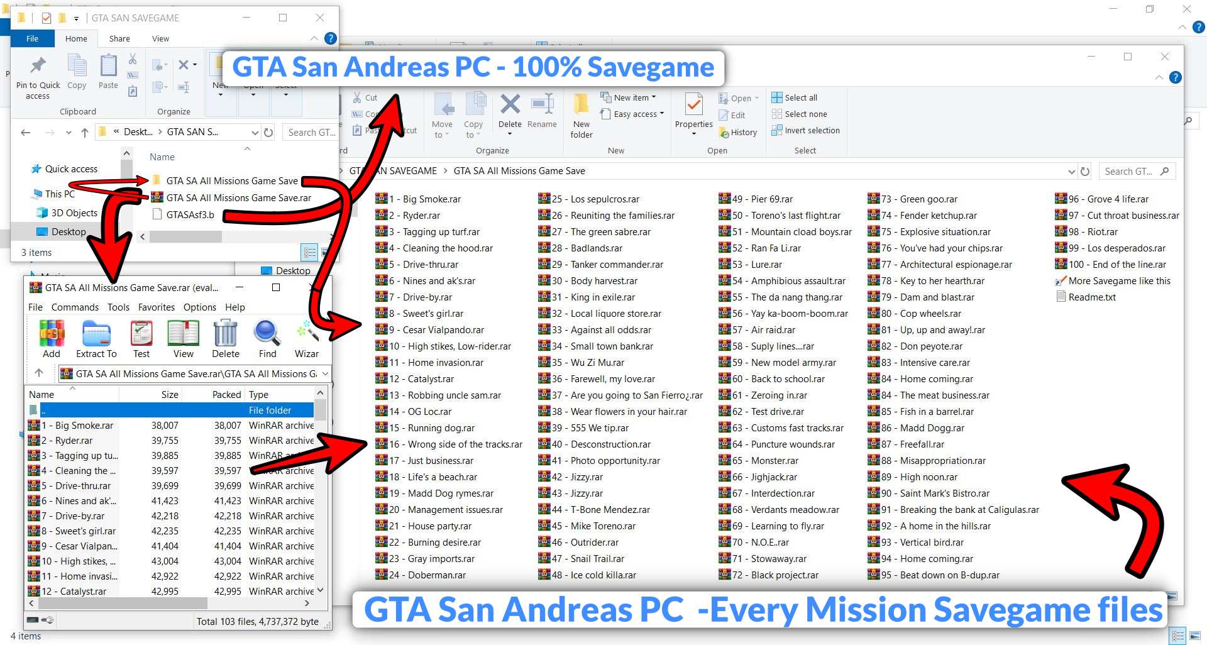The image size is (1207, 645).
Task: Refresh the large Explorer address bar
Action: (x=1085, y=171)
